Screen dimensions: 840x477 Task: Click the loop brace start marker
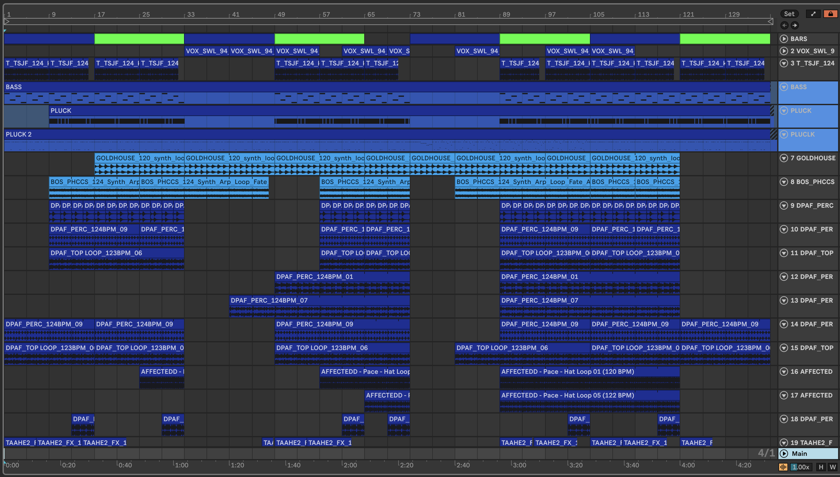coord(7,21)
